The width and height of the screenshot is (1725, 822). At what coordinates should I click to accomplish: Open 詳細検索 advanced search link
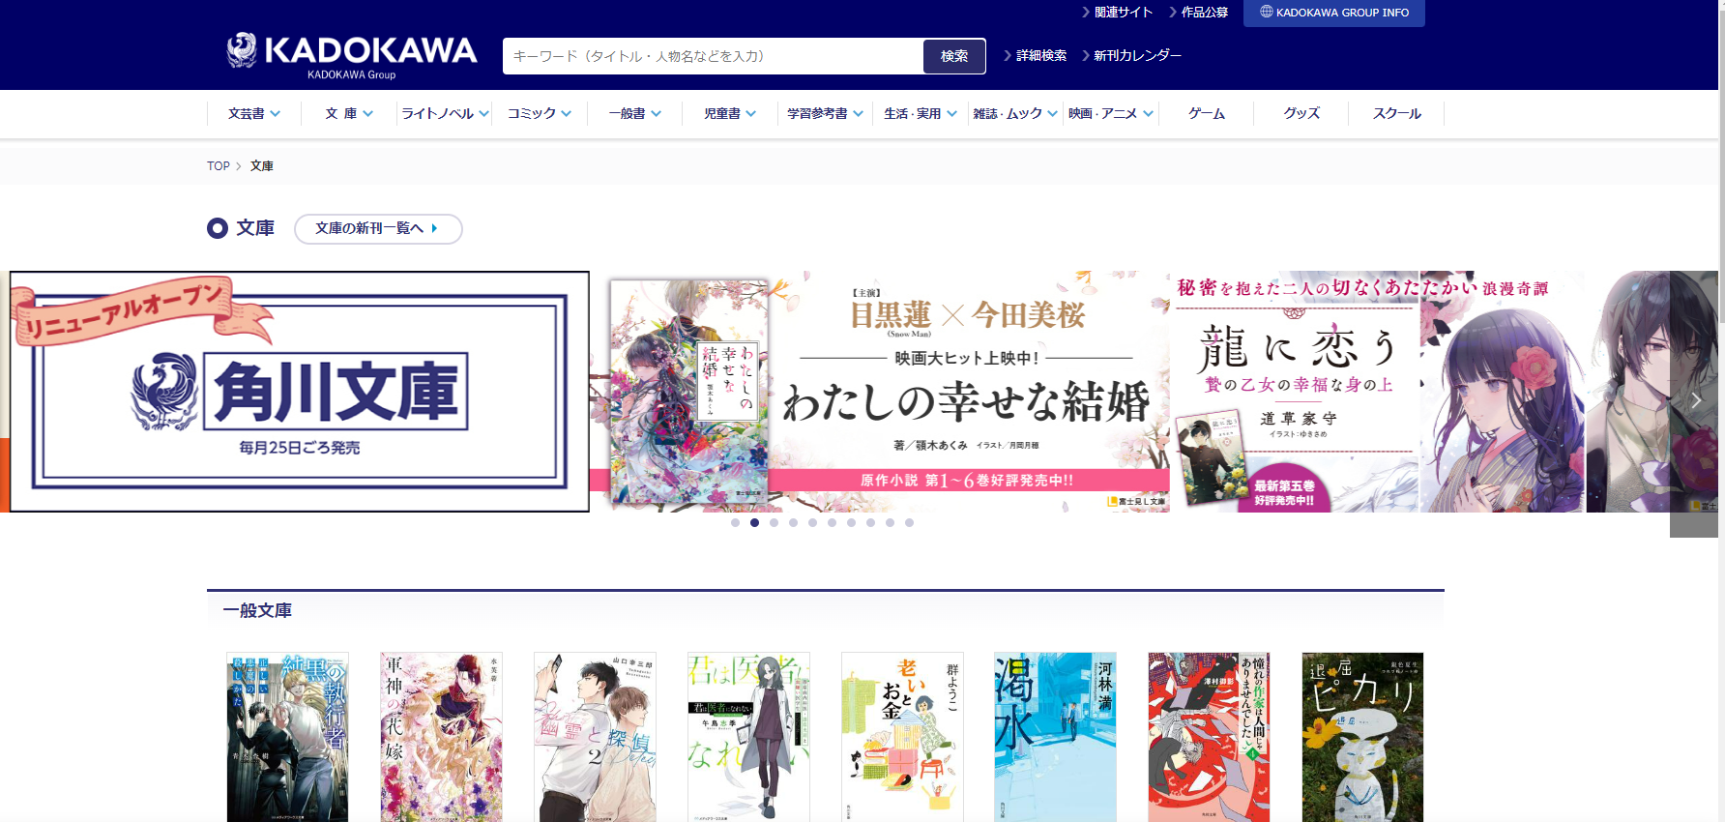[x=1036, y=56]
